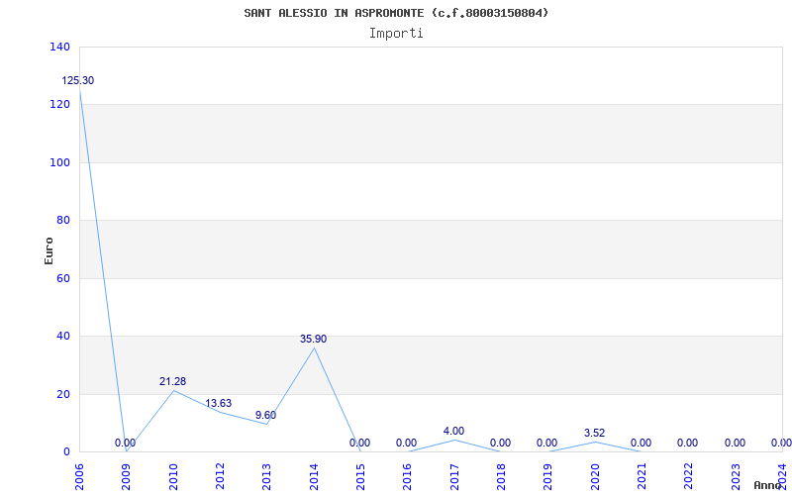Viewport: 792px width, 495px height.
Task: Select the 2009 year label
Action: pos(127,476)
